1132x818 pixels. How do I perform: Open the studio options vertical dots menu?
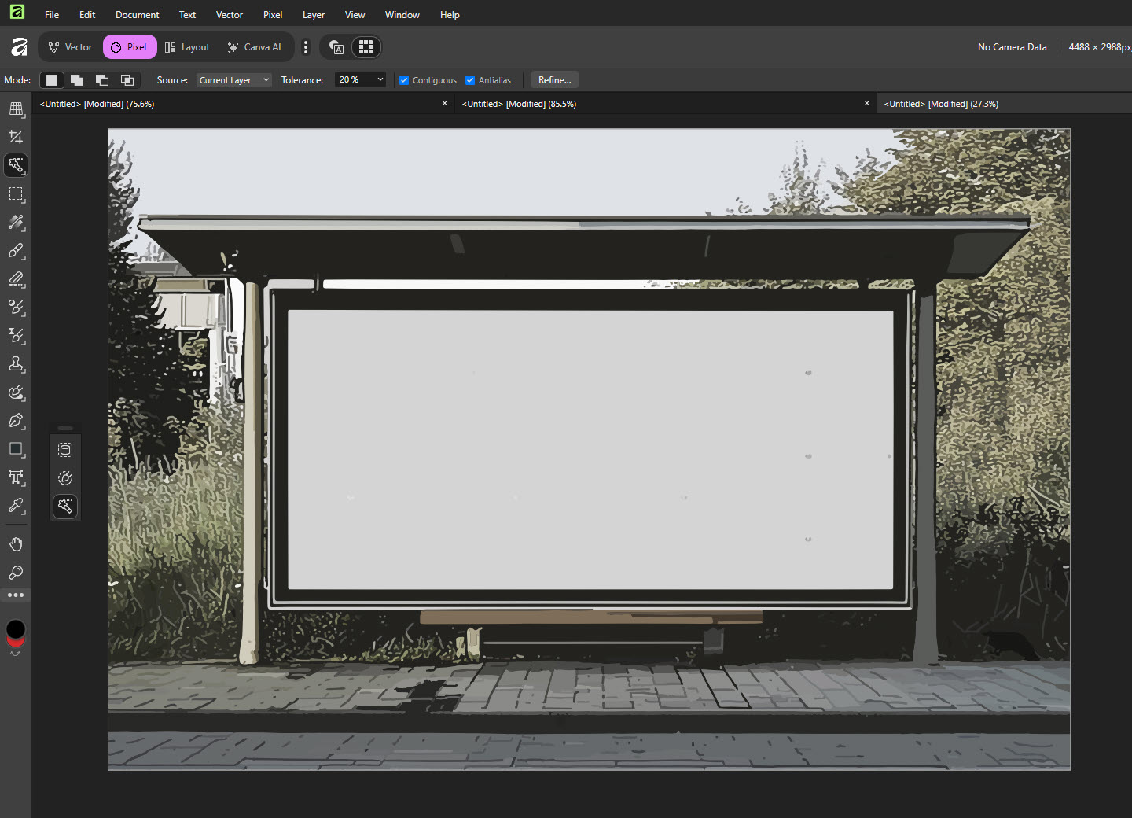tap(306, 47)
